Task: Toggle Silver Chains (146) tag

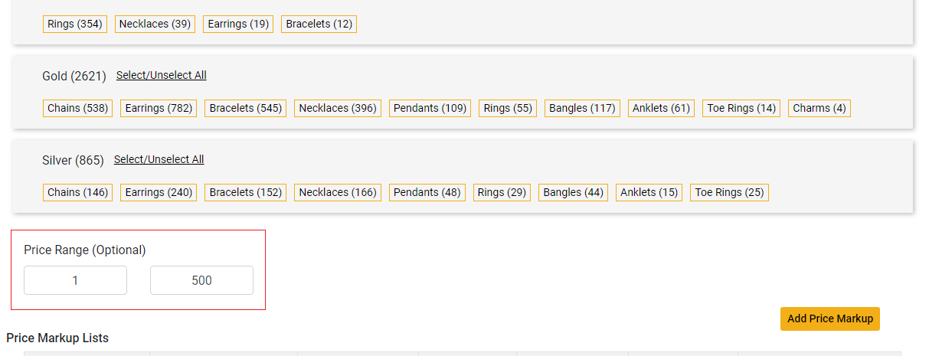Action: point(78,192)
